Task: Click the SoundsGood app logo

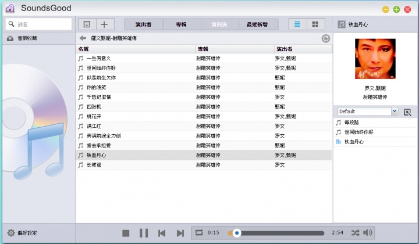Action: click(10, 8)
